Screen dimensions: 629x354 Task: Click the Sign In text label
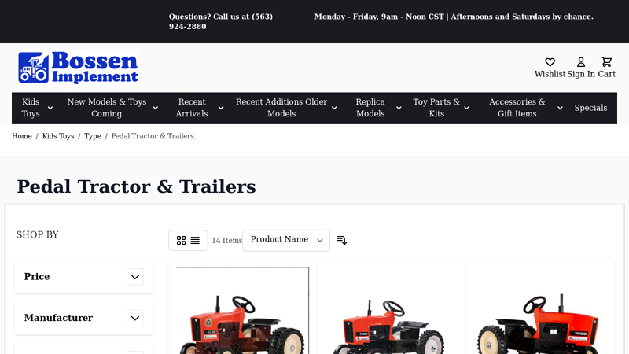pyautogui.click(x=581, y=74)
